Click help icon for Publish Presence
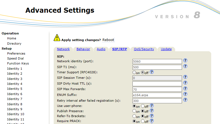 coord(152,111)
